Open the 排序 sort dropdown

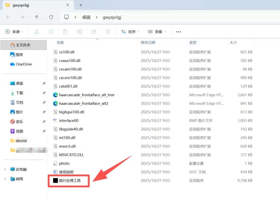pyautogui.click(x=130, y=32)
